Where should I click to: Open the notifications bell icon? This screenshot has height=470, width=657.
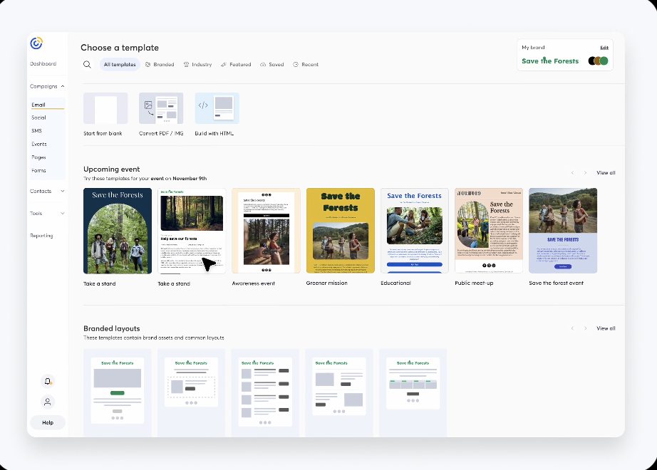(x=47, y=382)
